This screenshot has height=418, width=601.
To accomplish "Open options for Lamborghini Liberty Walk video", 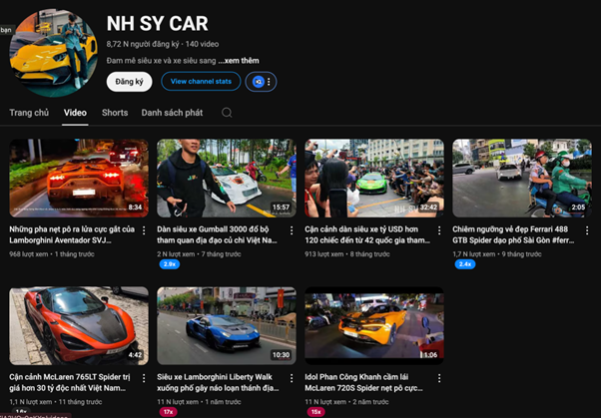I will tap(292, 378).
